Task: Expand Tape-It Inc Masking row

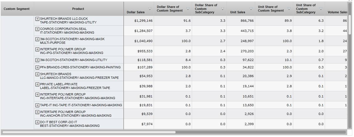Action: [37, 105]
